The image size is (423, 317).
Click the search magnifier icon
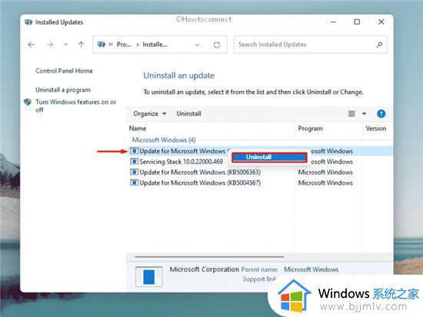click(379, 45)
